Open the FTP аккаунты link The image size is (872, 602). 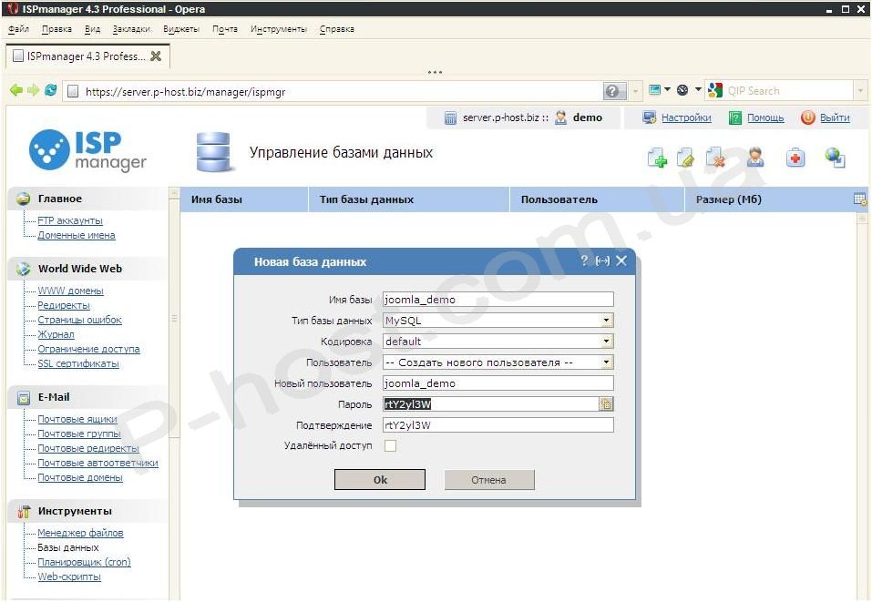pos(70,220)
